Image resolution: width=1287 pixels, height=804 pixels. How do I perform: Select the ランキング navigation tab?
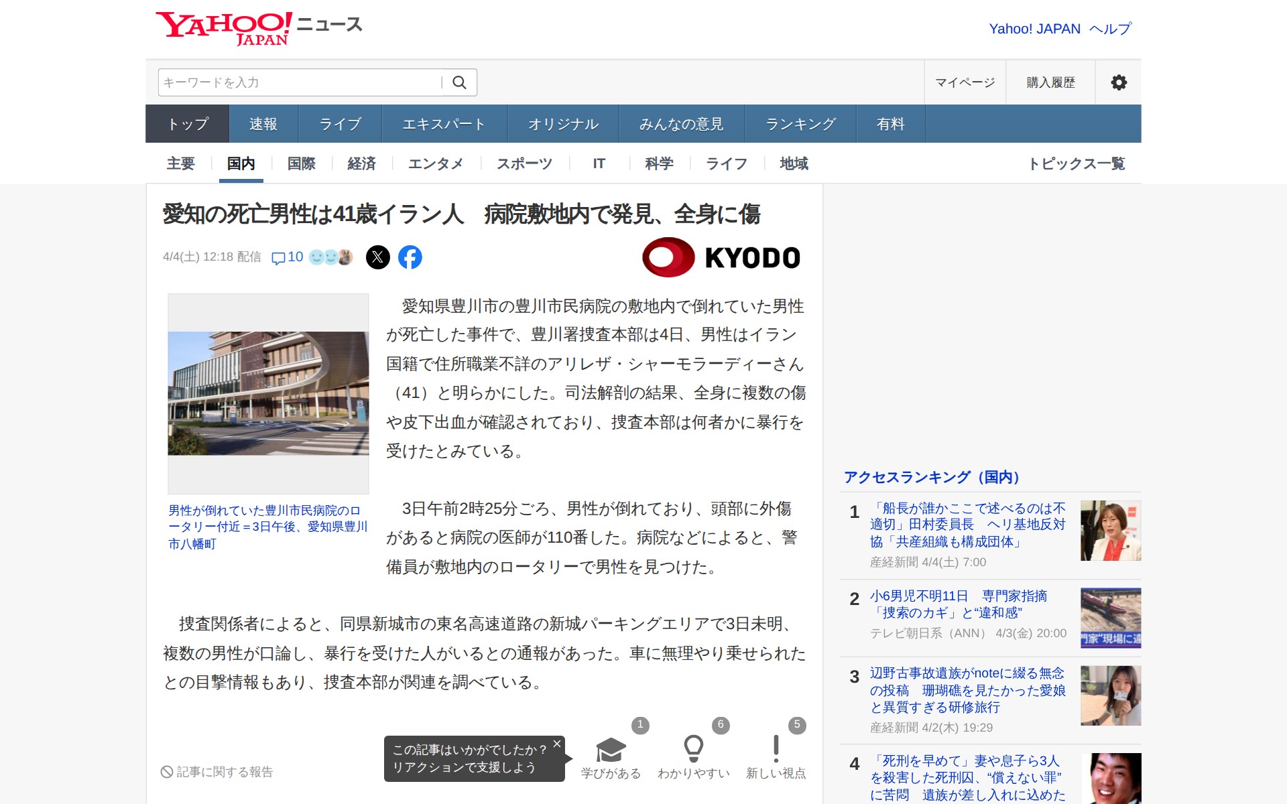point(800,124)
